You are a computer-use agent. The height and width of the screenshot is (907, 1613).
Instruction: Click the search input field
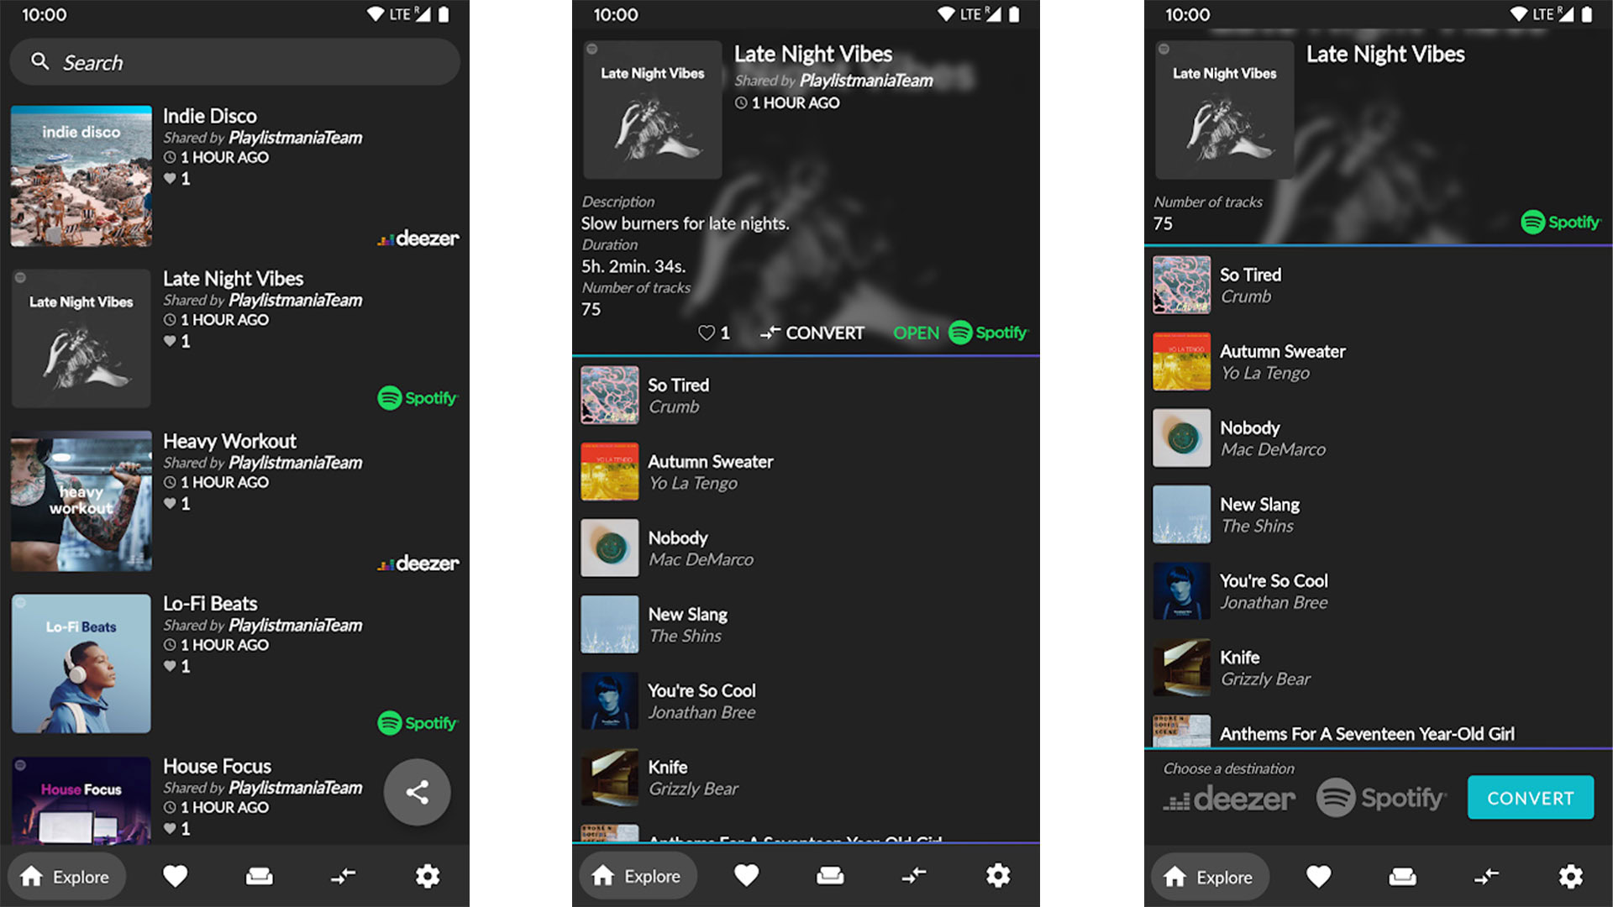tap(235, 61)
